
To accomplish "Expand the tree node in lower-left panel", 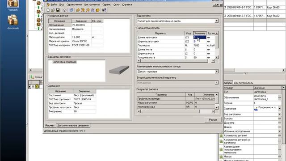I will [33, 87].
